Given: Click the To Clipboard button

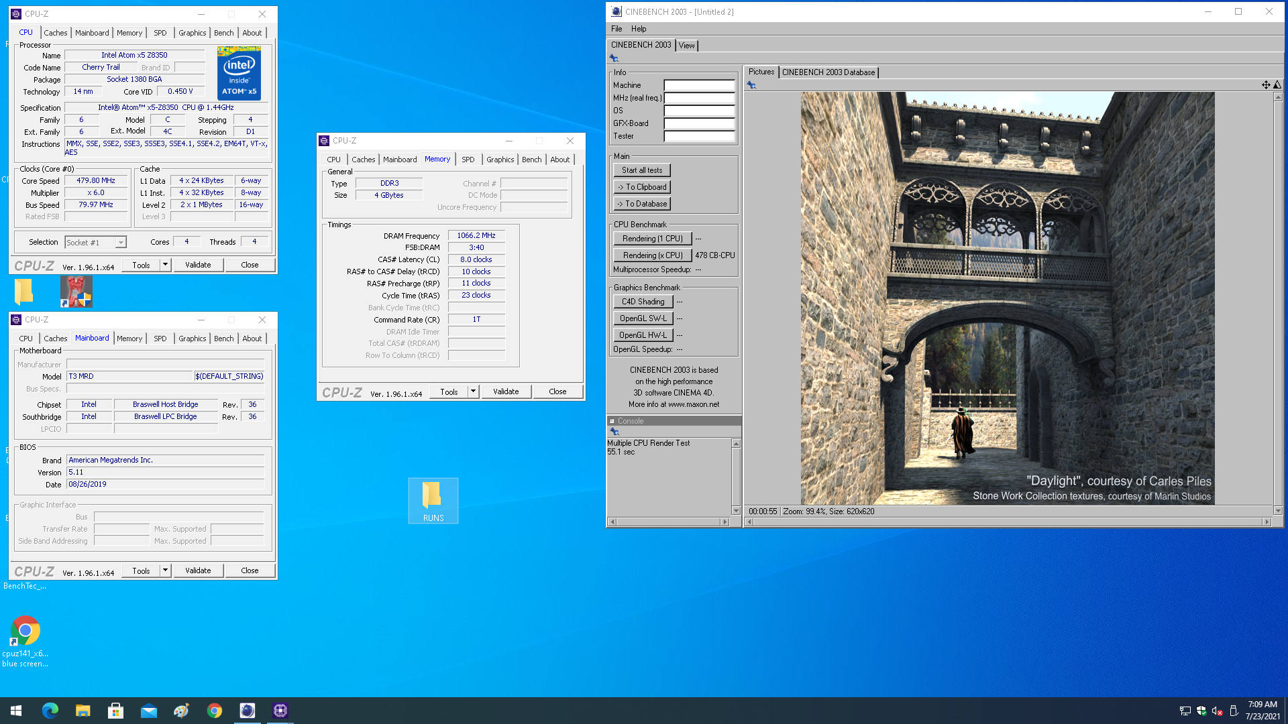Looking at the screenshot, I should 642,187.
